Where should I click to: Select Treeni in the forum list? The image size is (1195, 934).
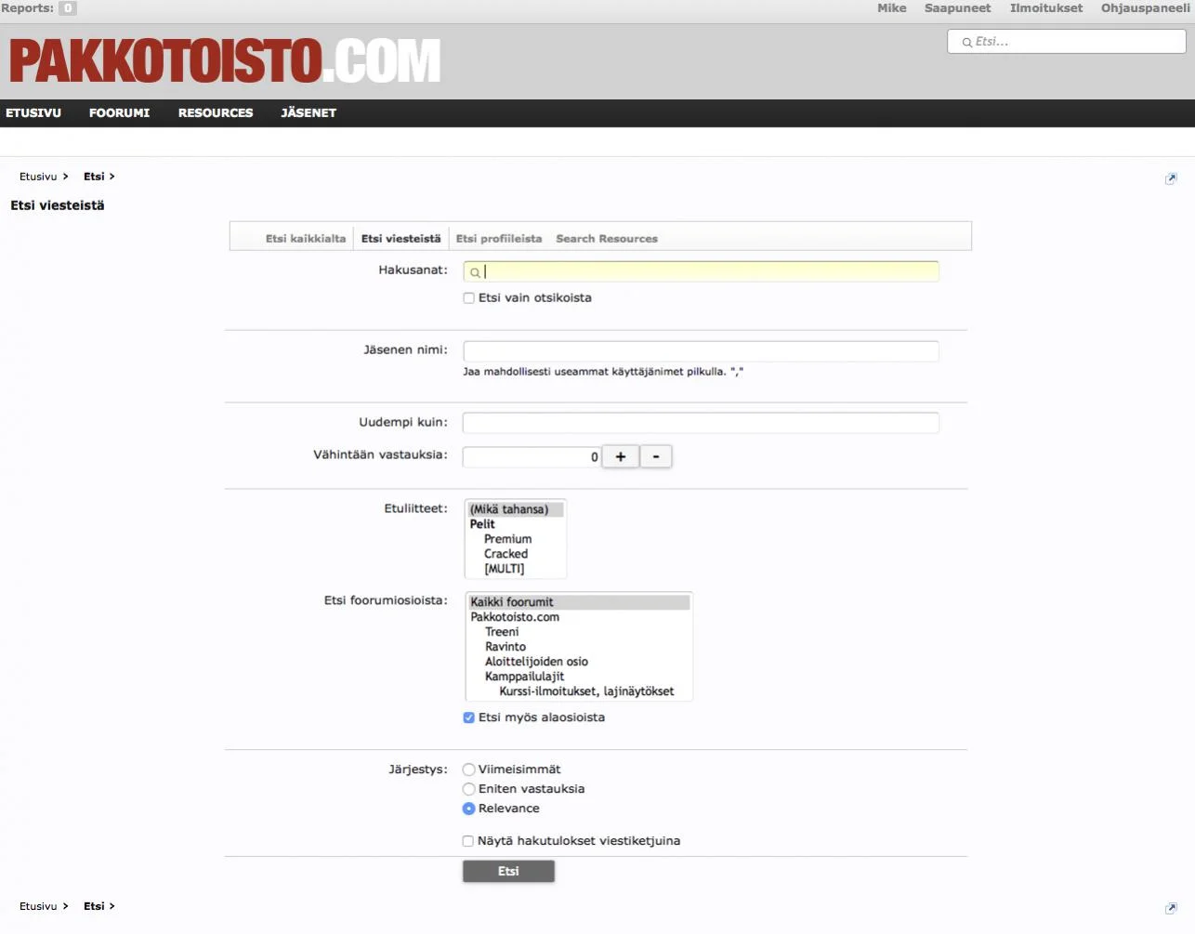click(502, 632)
